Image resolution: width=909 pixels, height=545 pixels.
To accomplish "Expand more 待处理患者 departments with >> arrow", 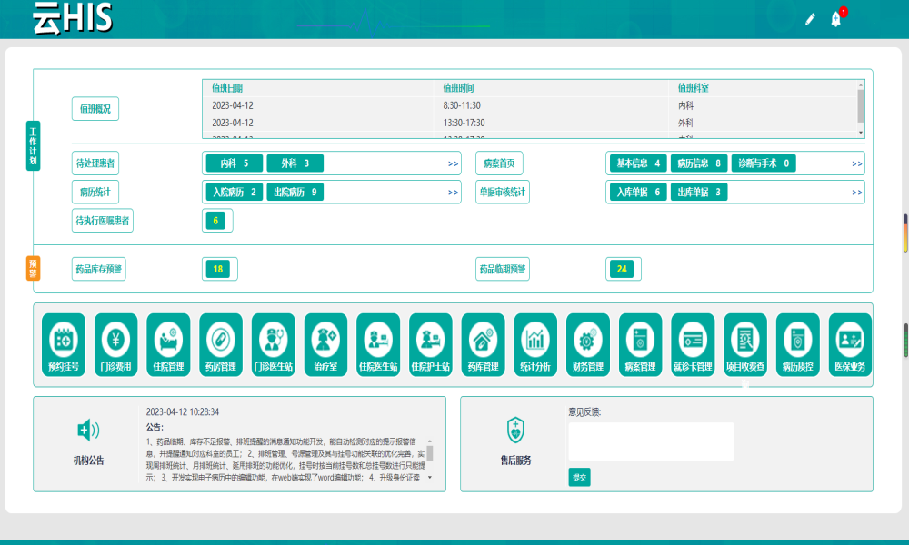I will (x=454, y=163).
